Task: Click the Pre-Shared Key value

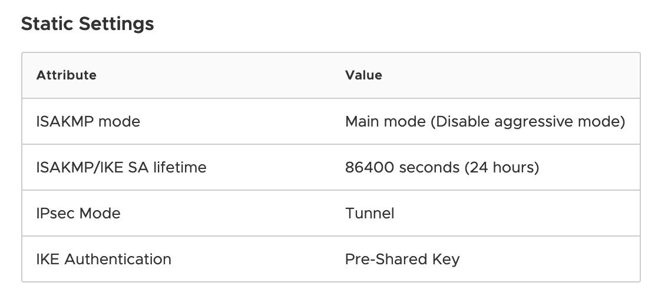Action: pyautogui.click(x=402, y=260)
